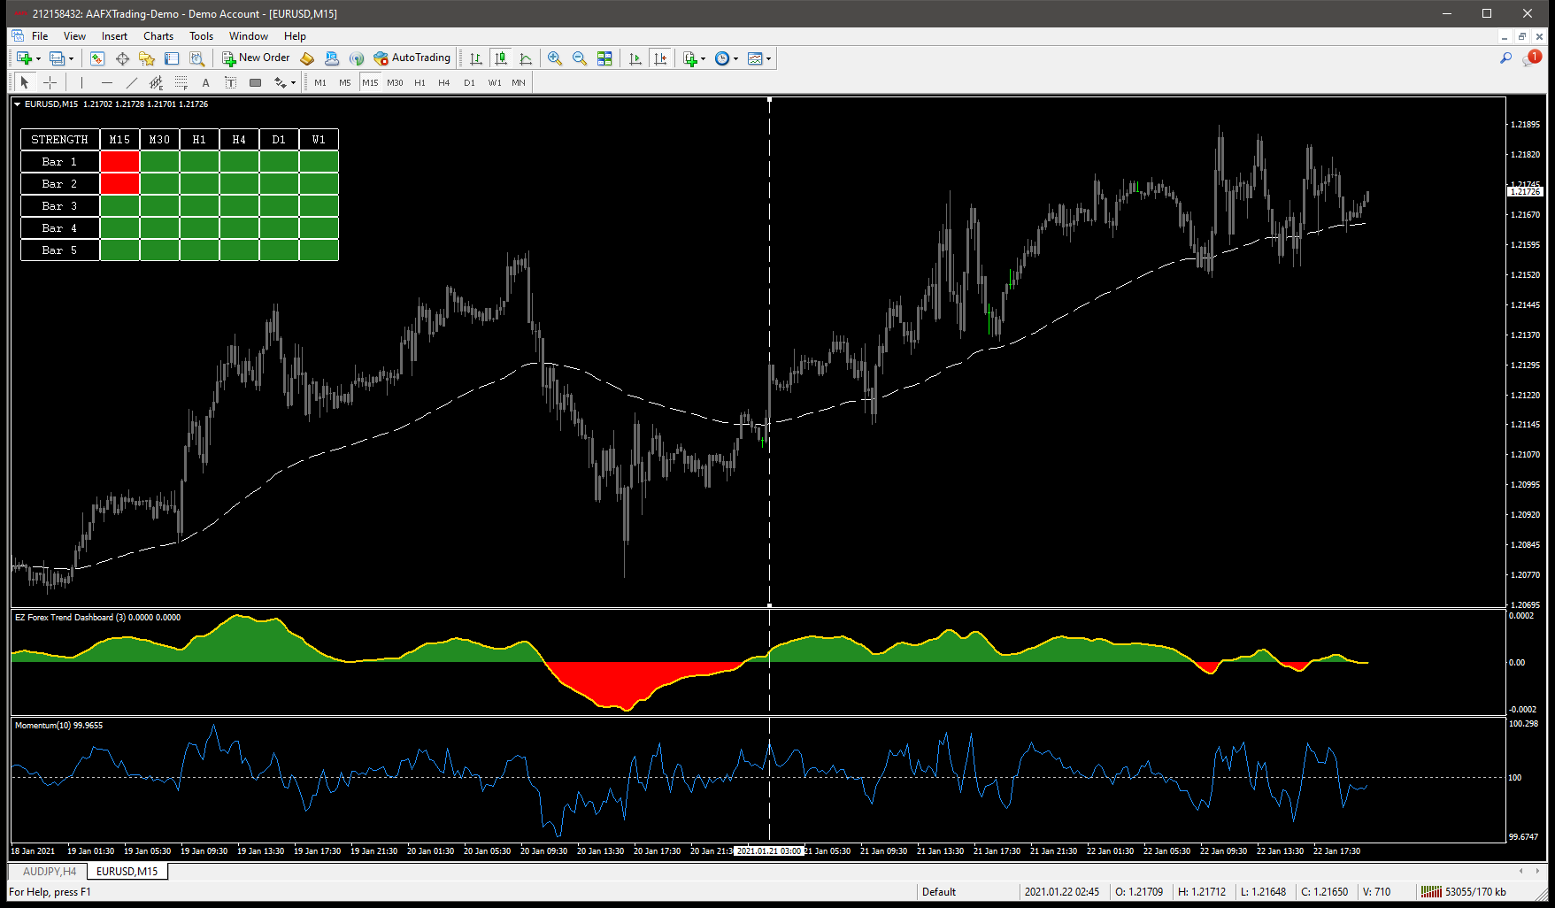This screenshot has height=908, width=1555.
Task: Open the Market Watch window icon
Action: [x=97, y=58]
